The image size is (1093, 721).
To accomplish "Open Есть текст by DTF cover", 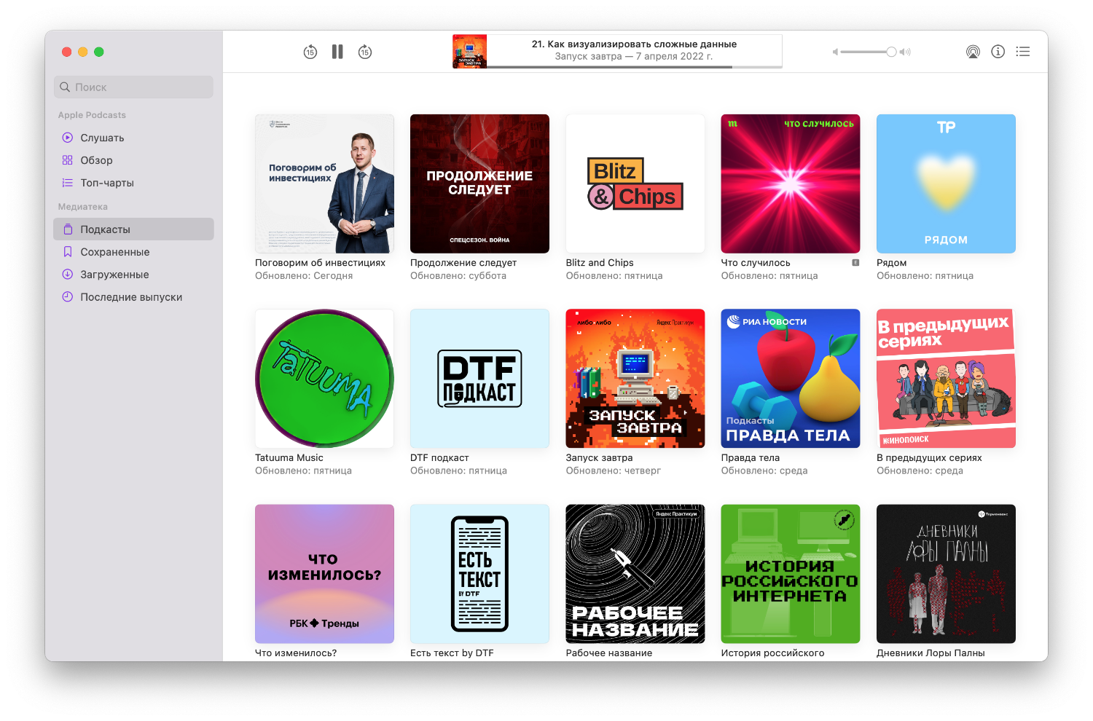I will tap(479, 574).
